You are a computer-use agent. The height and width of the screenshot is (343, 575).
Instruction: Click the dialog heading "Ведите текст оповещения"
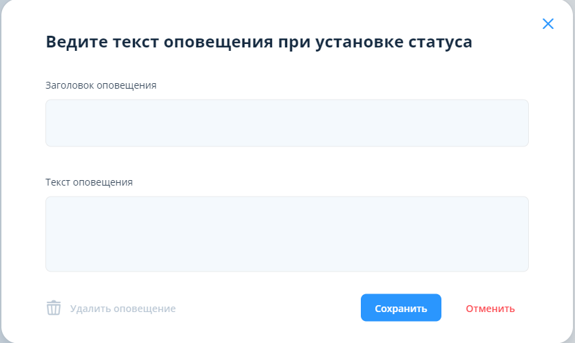[x=258, y=41]
